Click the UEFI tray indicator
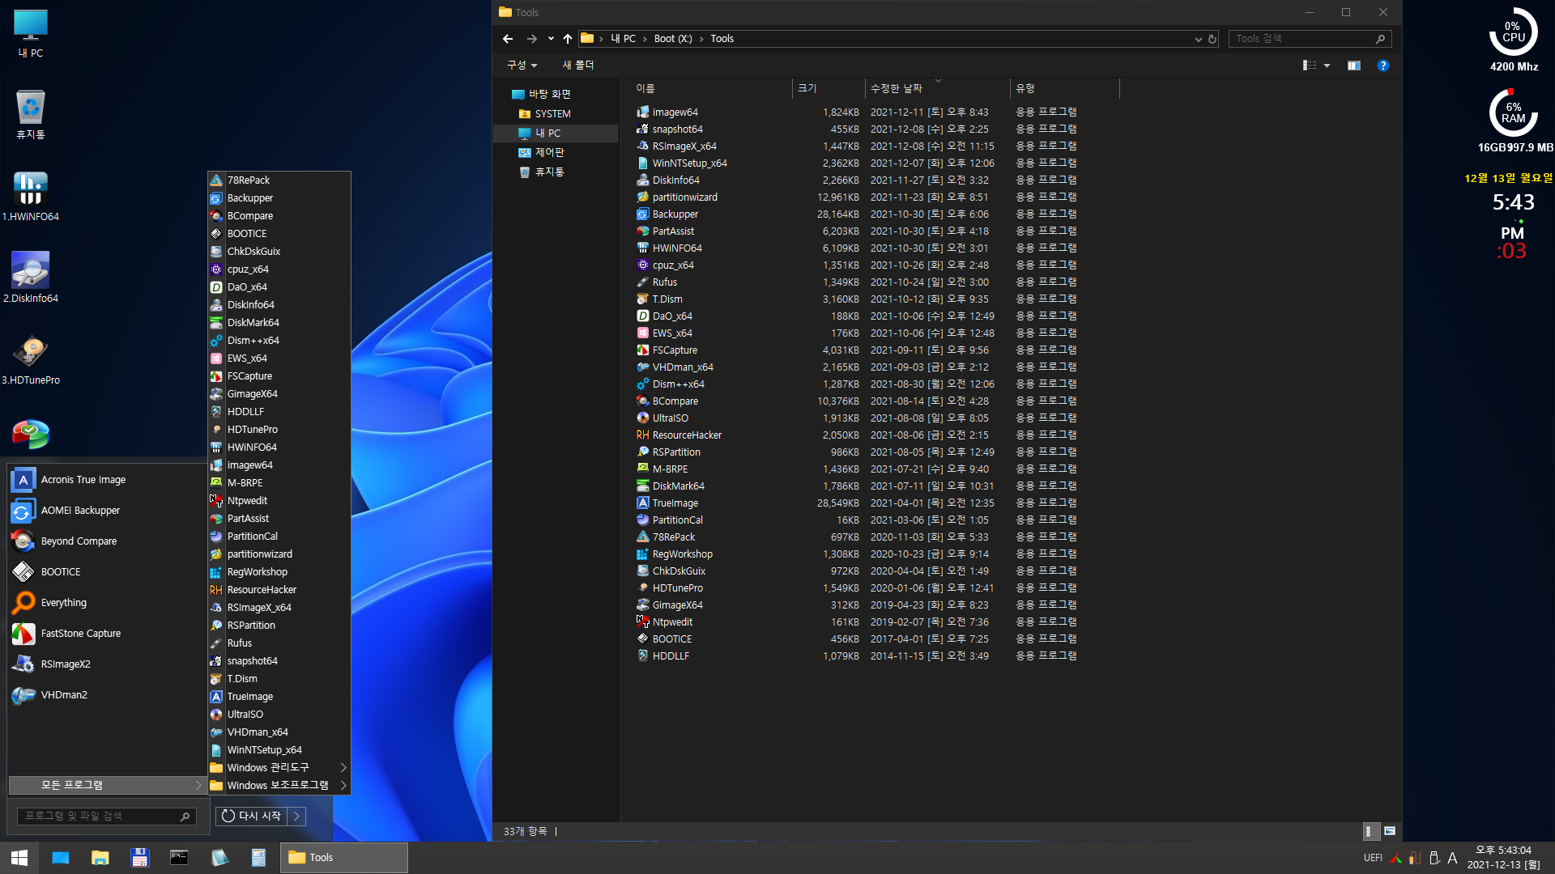The height and width of the screenshot is (874, 1555). [1373, 858]
